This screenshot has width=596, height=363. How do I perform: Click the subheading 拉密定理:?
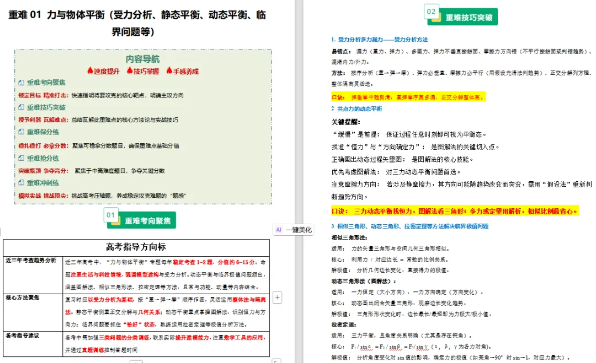tap(344, 324)
